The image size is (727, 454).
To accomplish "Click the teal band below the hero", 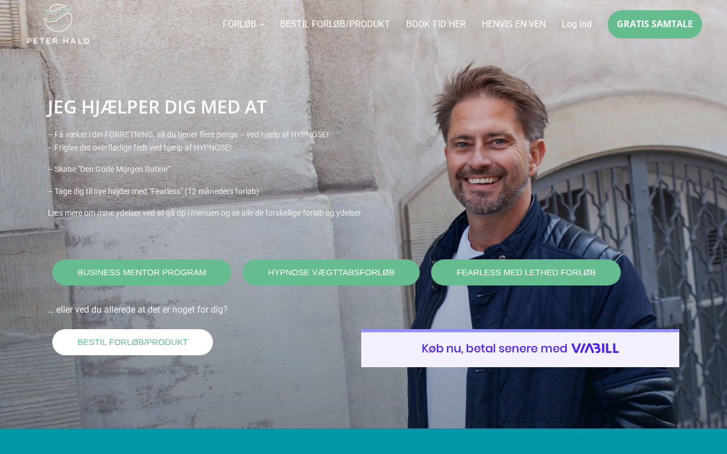I will 363,441.
